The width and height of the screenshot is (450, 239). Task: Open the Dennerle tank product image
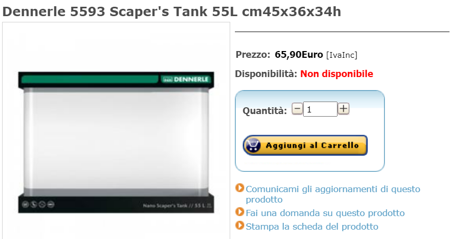pos(116,142)
